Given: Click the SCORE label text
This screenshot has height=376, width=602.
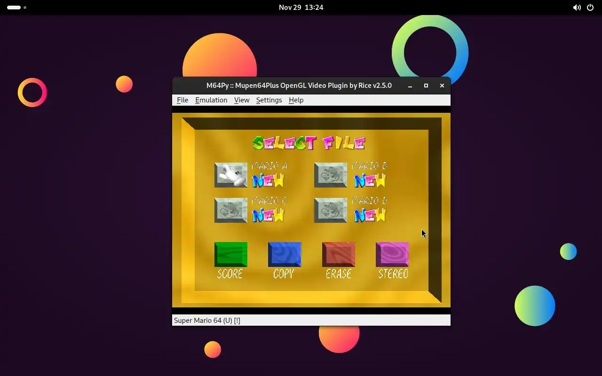Looking at the screenshot, I should click(230, 274).
